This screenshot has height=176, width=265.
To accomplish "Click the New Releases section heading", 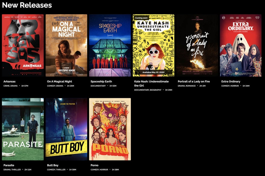I will coord(27,5).
